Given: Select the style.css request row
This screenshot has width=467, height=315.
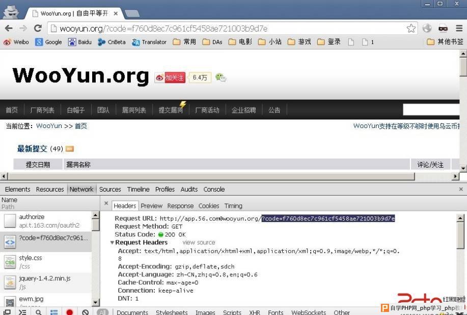Looking at the screenshot, I should tap(46, 262).
